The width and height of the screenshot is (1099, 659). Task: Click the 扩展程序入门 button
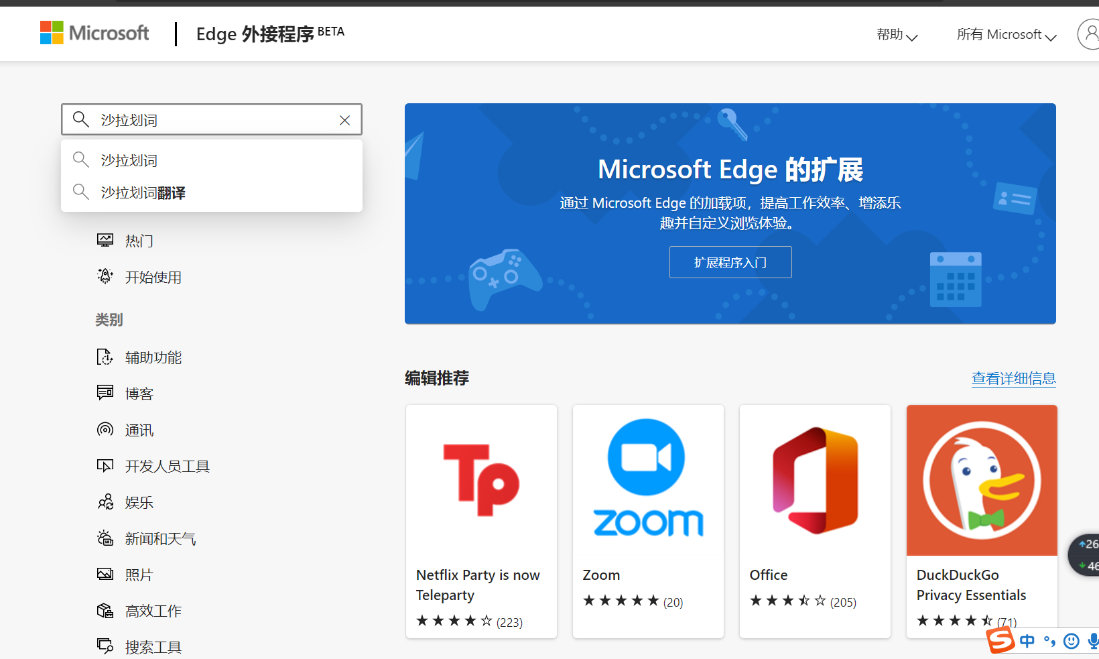[730, 262]
